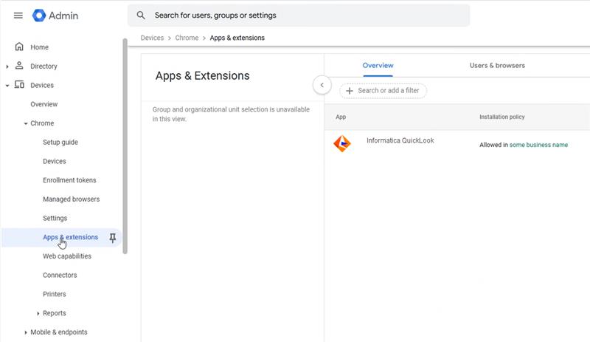This screenshot has height=342, width=590.
Task: Collapse the Apps & Extensions side panel
Action: coord(322,85)
